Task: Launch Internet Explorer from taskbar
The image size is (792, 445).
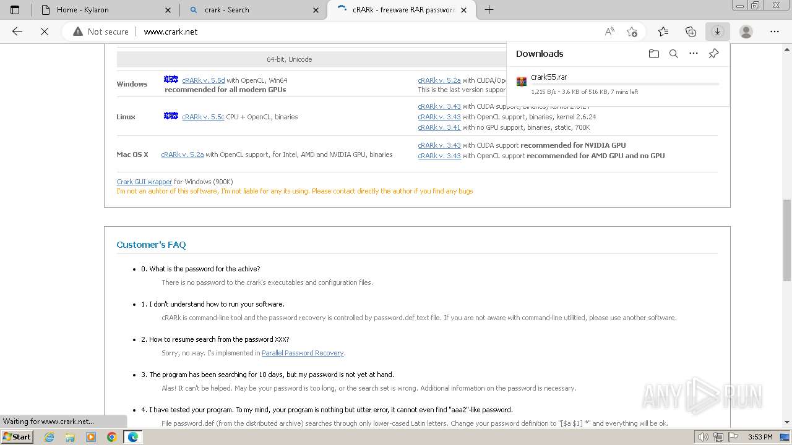Action: (x=49, y=437)
